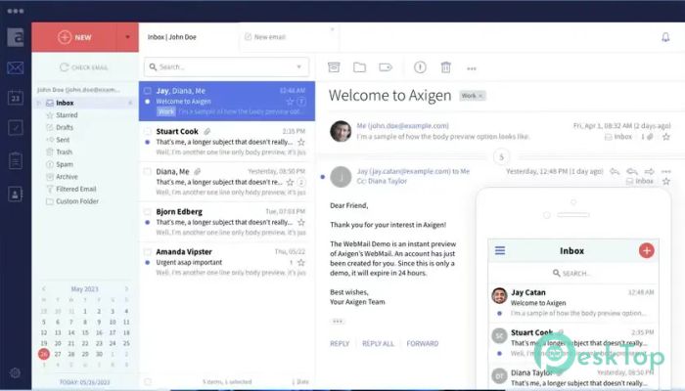Click FORWARD link below message

[423, 343]
